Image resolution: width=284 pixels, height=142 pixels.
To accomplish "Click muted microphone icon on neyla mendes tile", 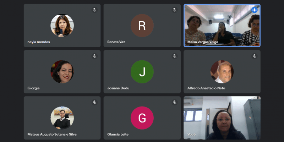I will pyautogui.click(x=94, y=10).
